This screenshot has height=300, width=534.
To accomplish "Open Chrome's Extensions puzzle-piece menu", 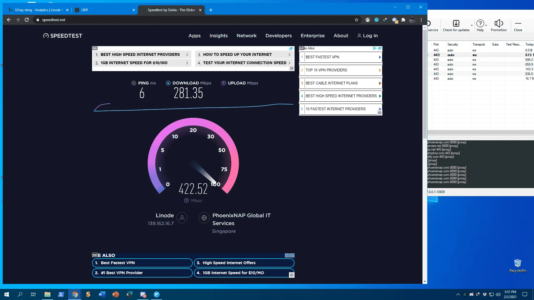I will 403,20.
